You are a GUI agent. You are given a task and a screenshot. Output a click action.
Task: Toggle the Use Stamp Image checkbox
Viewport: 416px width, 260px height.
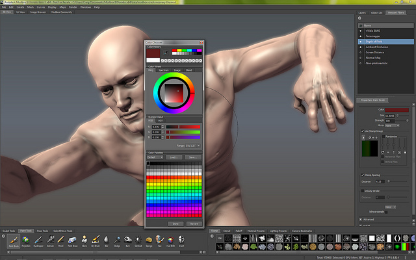362,131
